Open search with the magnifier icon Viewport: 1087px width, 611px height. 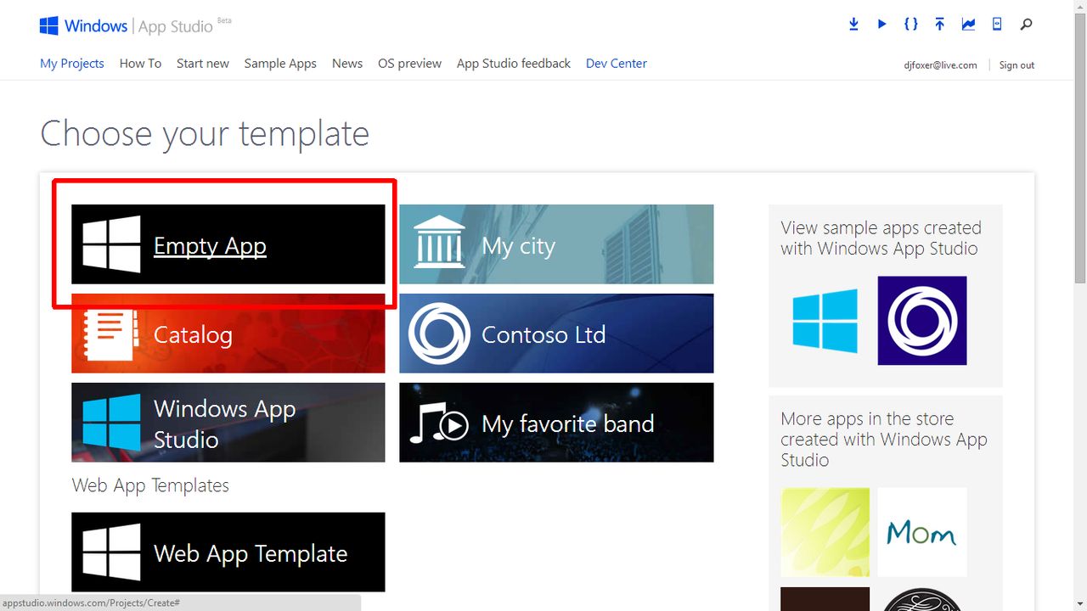(x=1026, y=25)
